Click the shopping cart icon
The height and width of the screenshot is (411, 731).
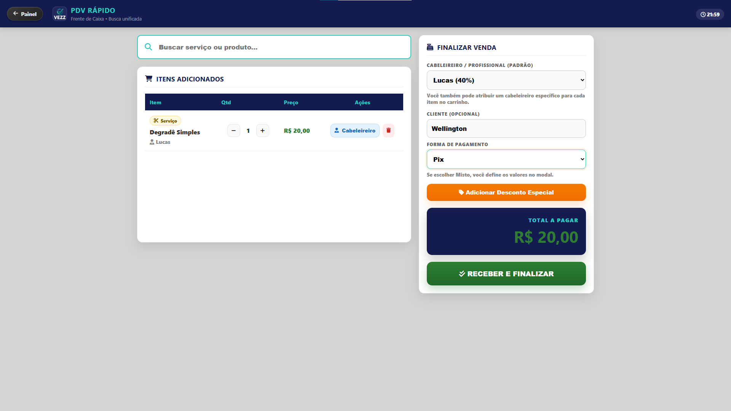point(149,79)
